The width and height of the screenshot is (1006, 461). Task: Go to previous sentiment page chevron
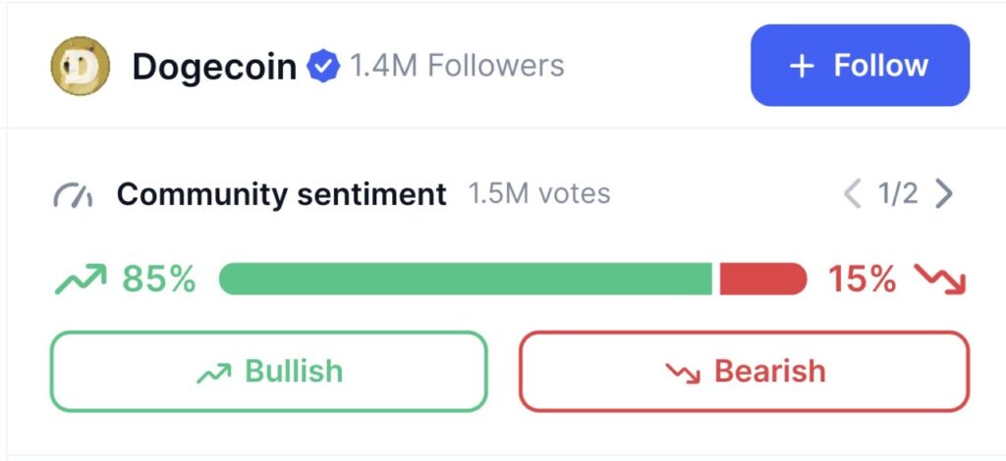852,194
